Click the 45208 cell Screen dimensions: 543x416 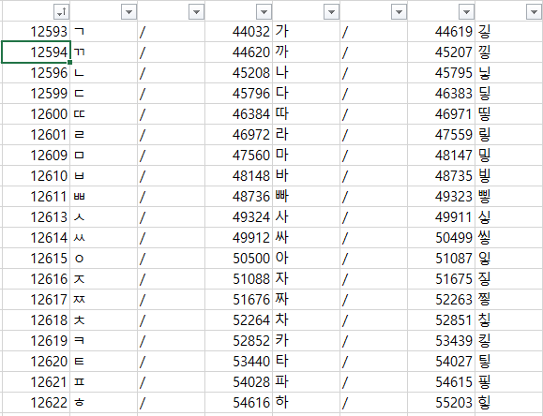[238, 73]
